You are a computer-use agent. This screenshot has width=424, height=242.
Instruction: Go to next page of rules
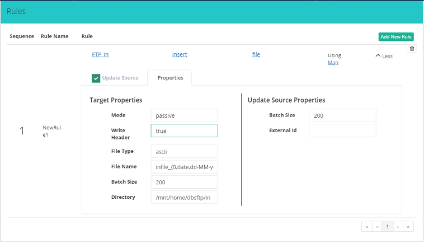pos(398,227)
